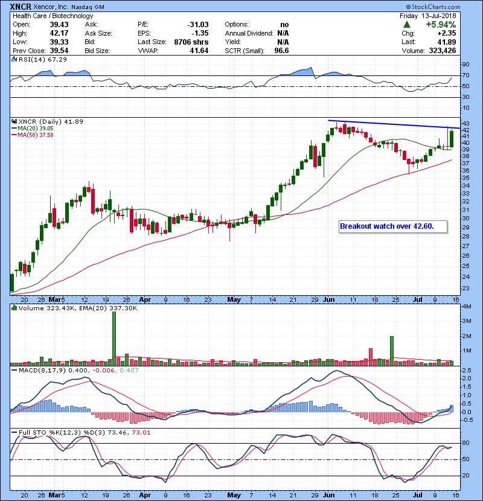
Task: Click the 'Yield:' label
Action: click(232, 42)
